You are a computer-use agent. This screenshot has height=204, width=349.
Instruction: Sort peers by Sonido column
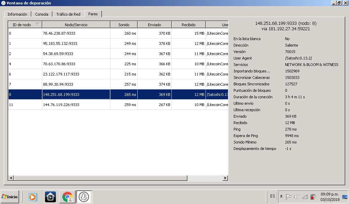(124, 24)
